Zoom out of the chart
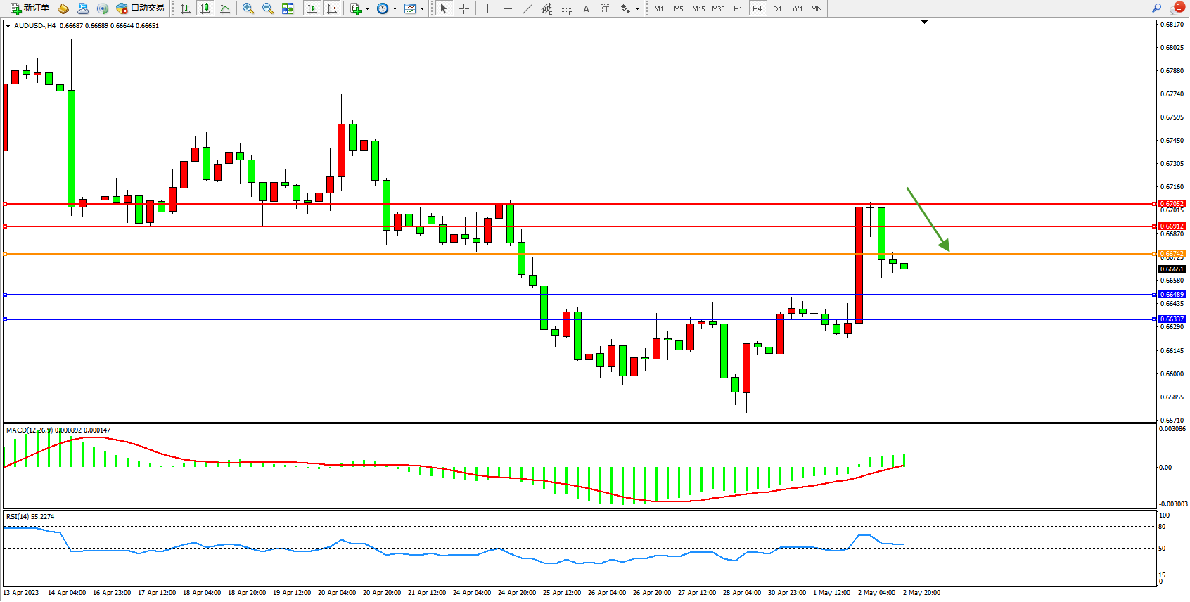The width and height of the screenshot is (1190, 602). click(x=268, y=8)
